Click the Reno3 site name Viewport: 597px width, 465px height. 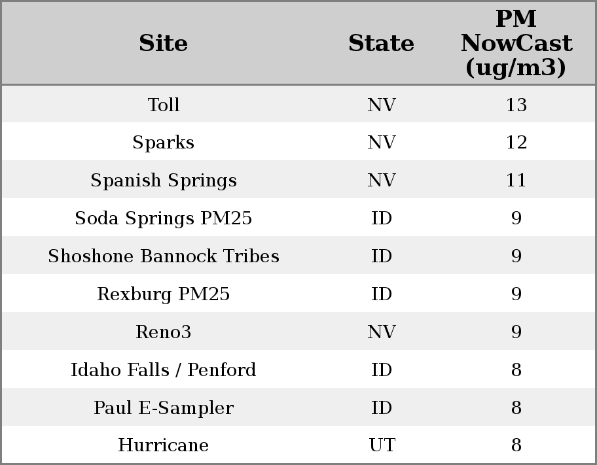tap(163, 332)
